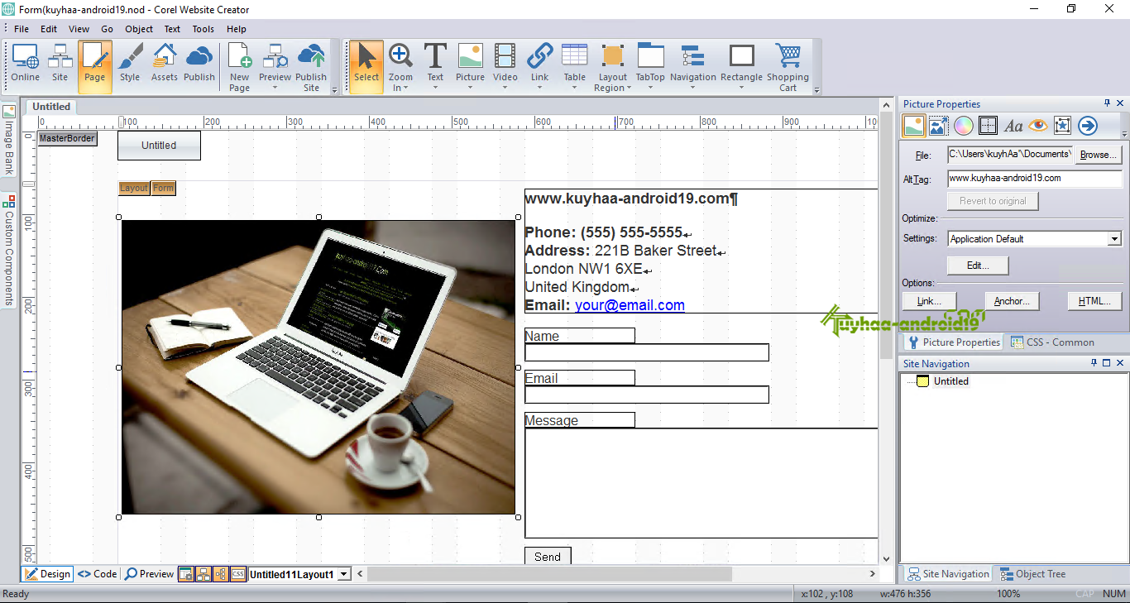Click the CSS editor icon near the layout selector
Viewport: 1130px width, 603px height.
point(238,573)
